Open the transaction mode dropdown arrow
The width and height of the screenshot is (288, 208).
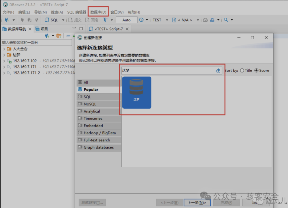[112, 20]
